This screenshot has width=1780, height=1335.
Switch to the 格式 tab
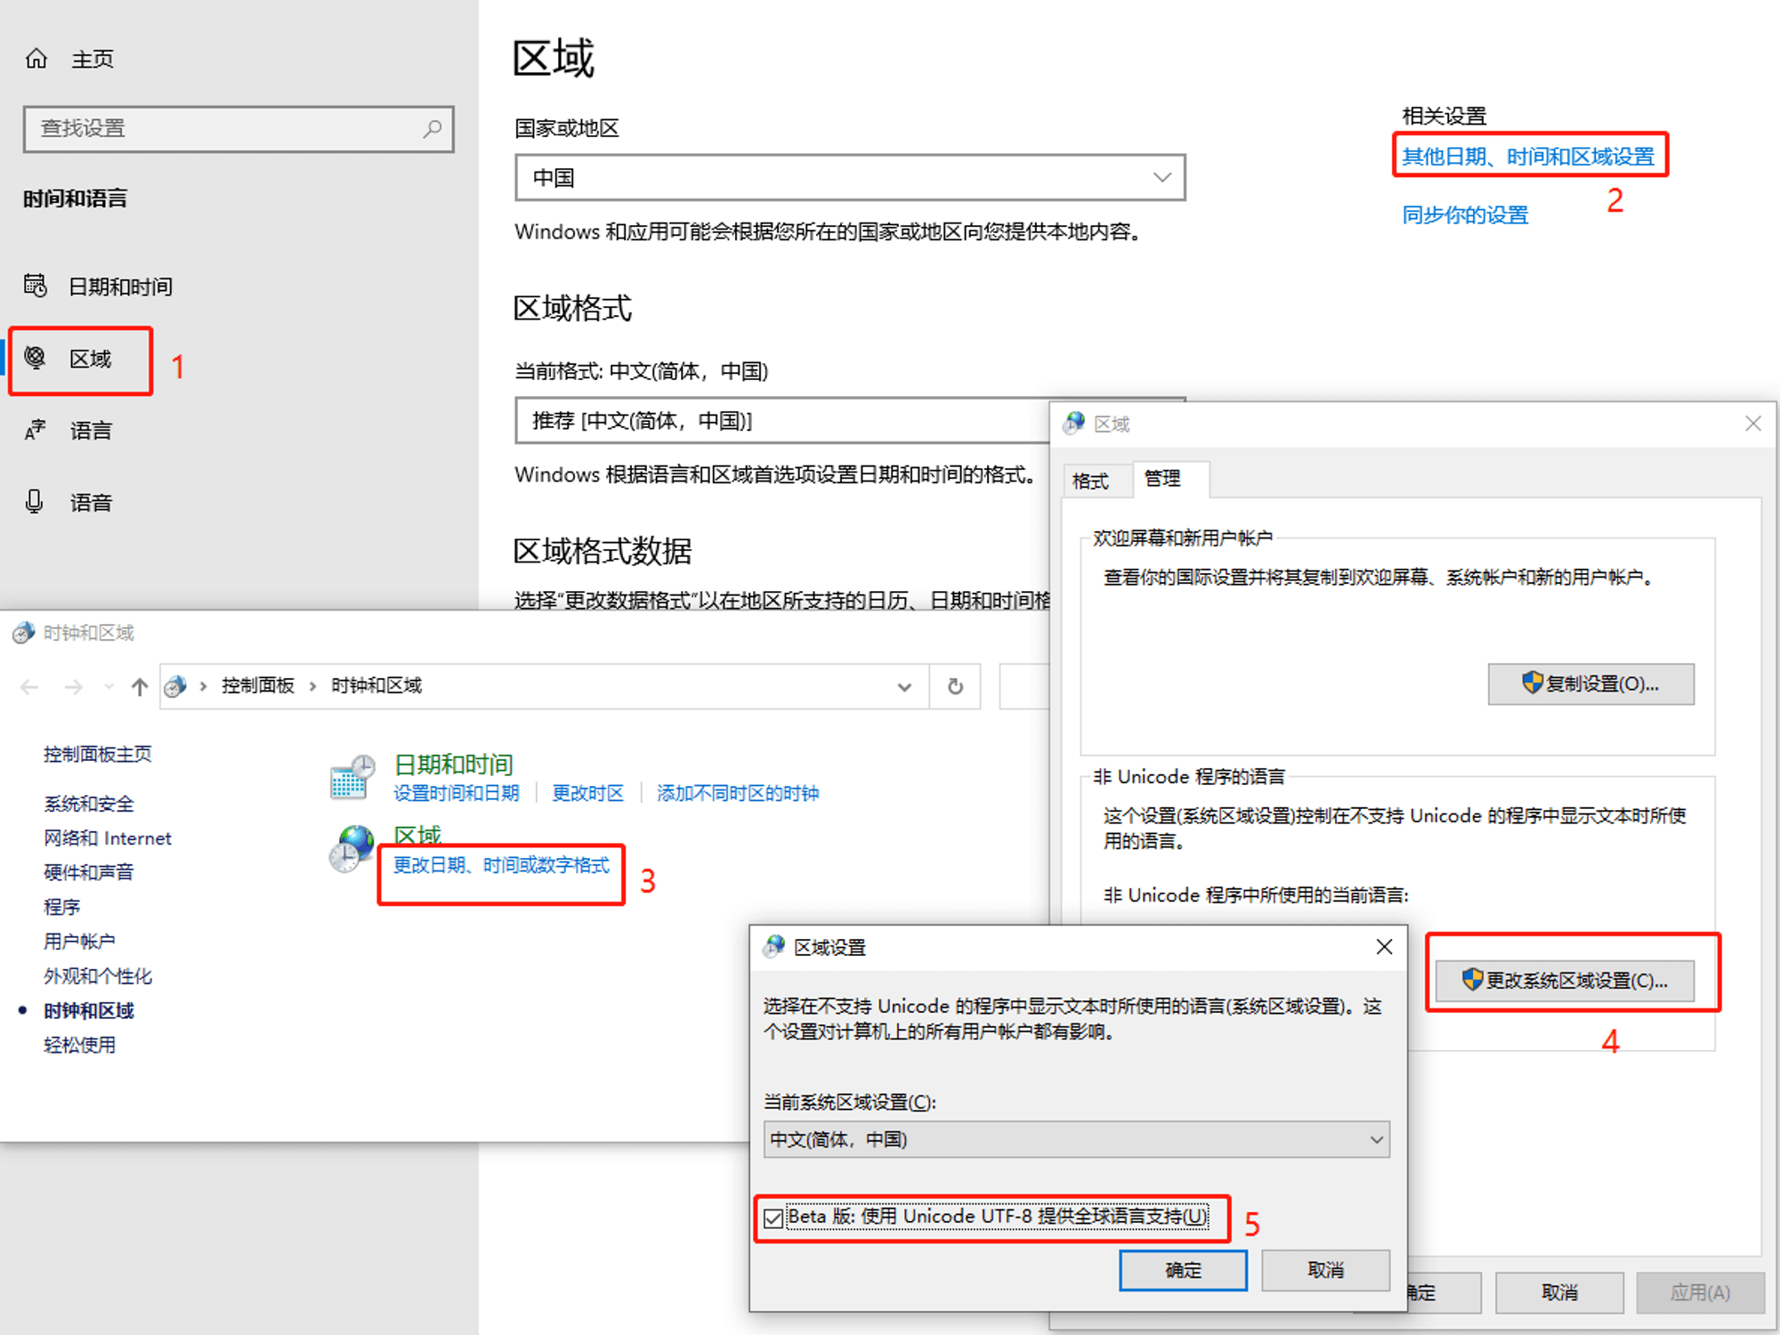(x=1090, y=481)
